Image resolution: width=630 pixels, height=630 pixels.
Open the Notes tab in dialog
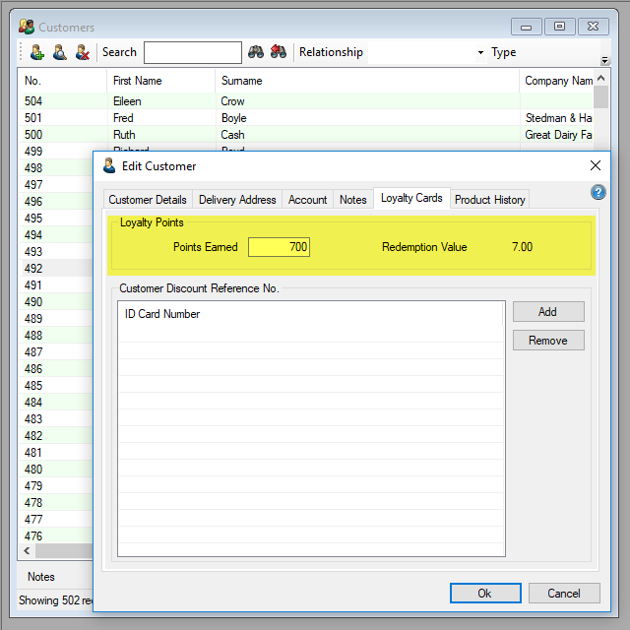(x=352, y=200)
